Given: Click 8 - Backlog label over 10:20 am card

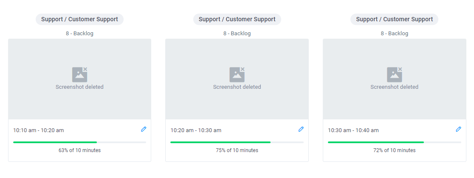Looking at the screenshot, I should (237, 33).
